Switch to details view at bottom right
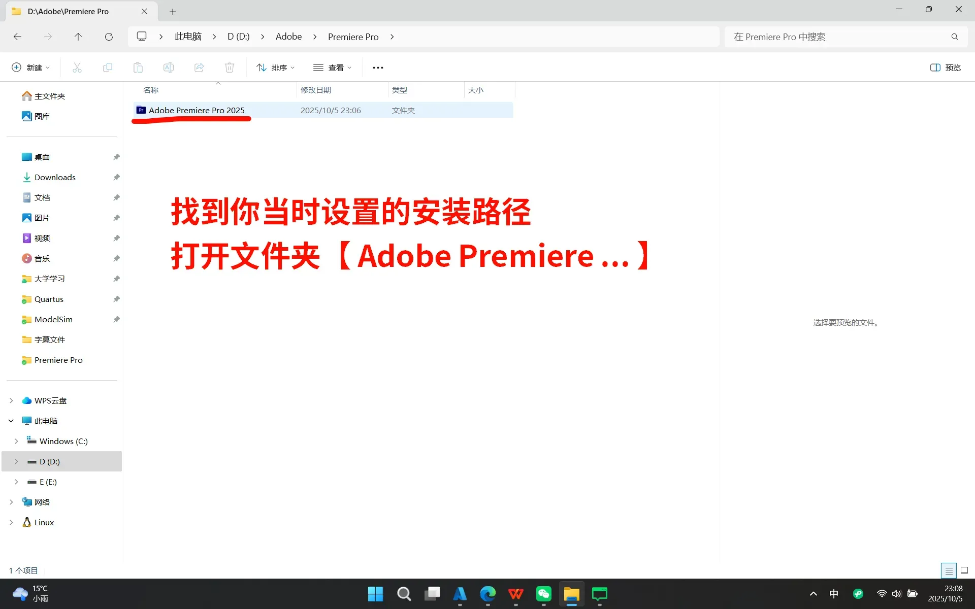Image resolution: width=975 pixels, height=609 pixels. [949, 570]
